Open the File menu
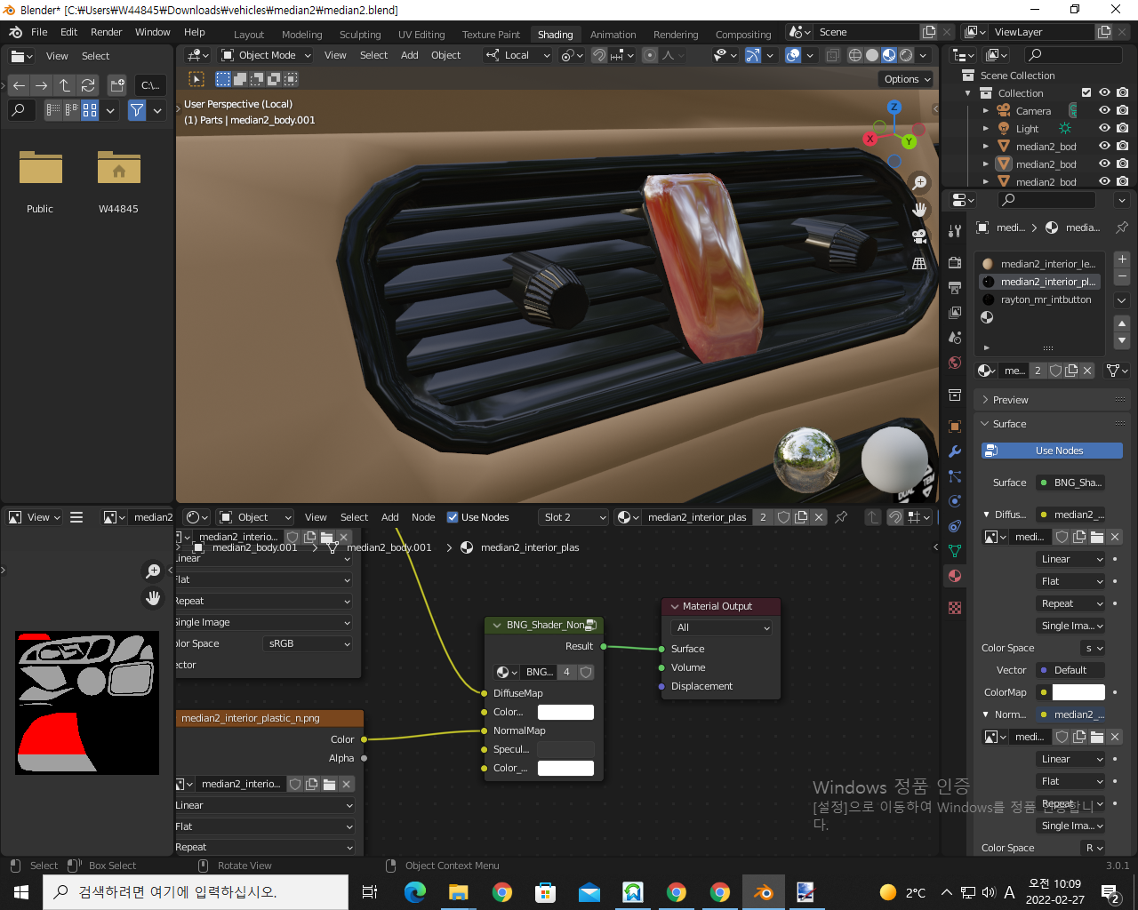The height and width of the screenshot is (910, 1138). click(x=39, y=32)
